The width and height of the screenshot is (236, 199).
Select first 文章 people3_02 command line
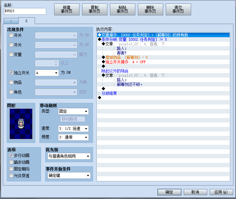[163, 44]
